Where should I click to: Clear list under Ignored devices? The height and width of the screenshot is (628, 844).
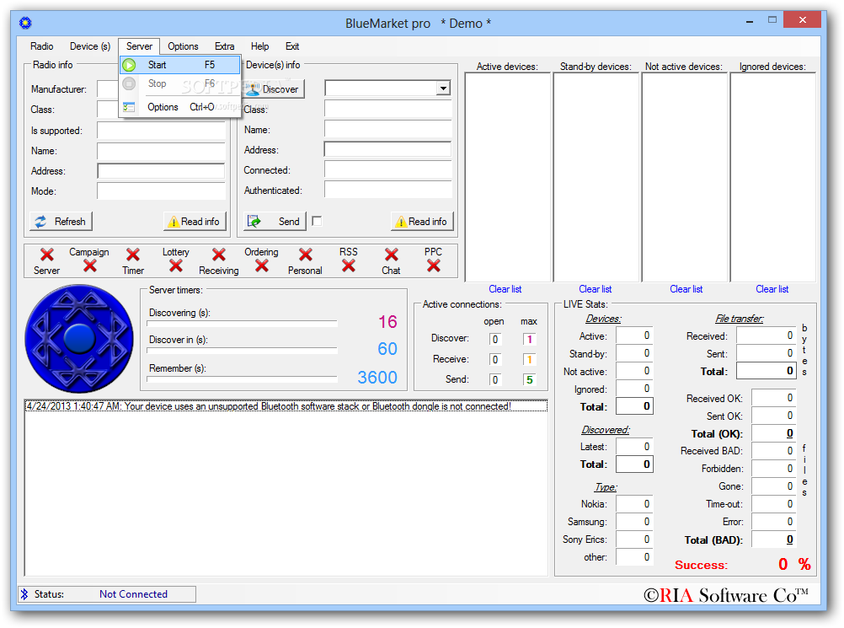point(772,289)
